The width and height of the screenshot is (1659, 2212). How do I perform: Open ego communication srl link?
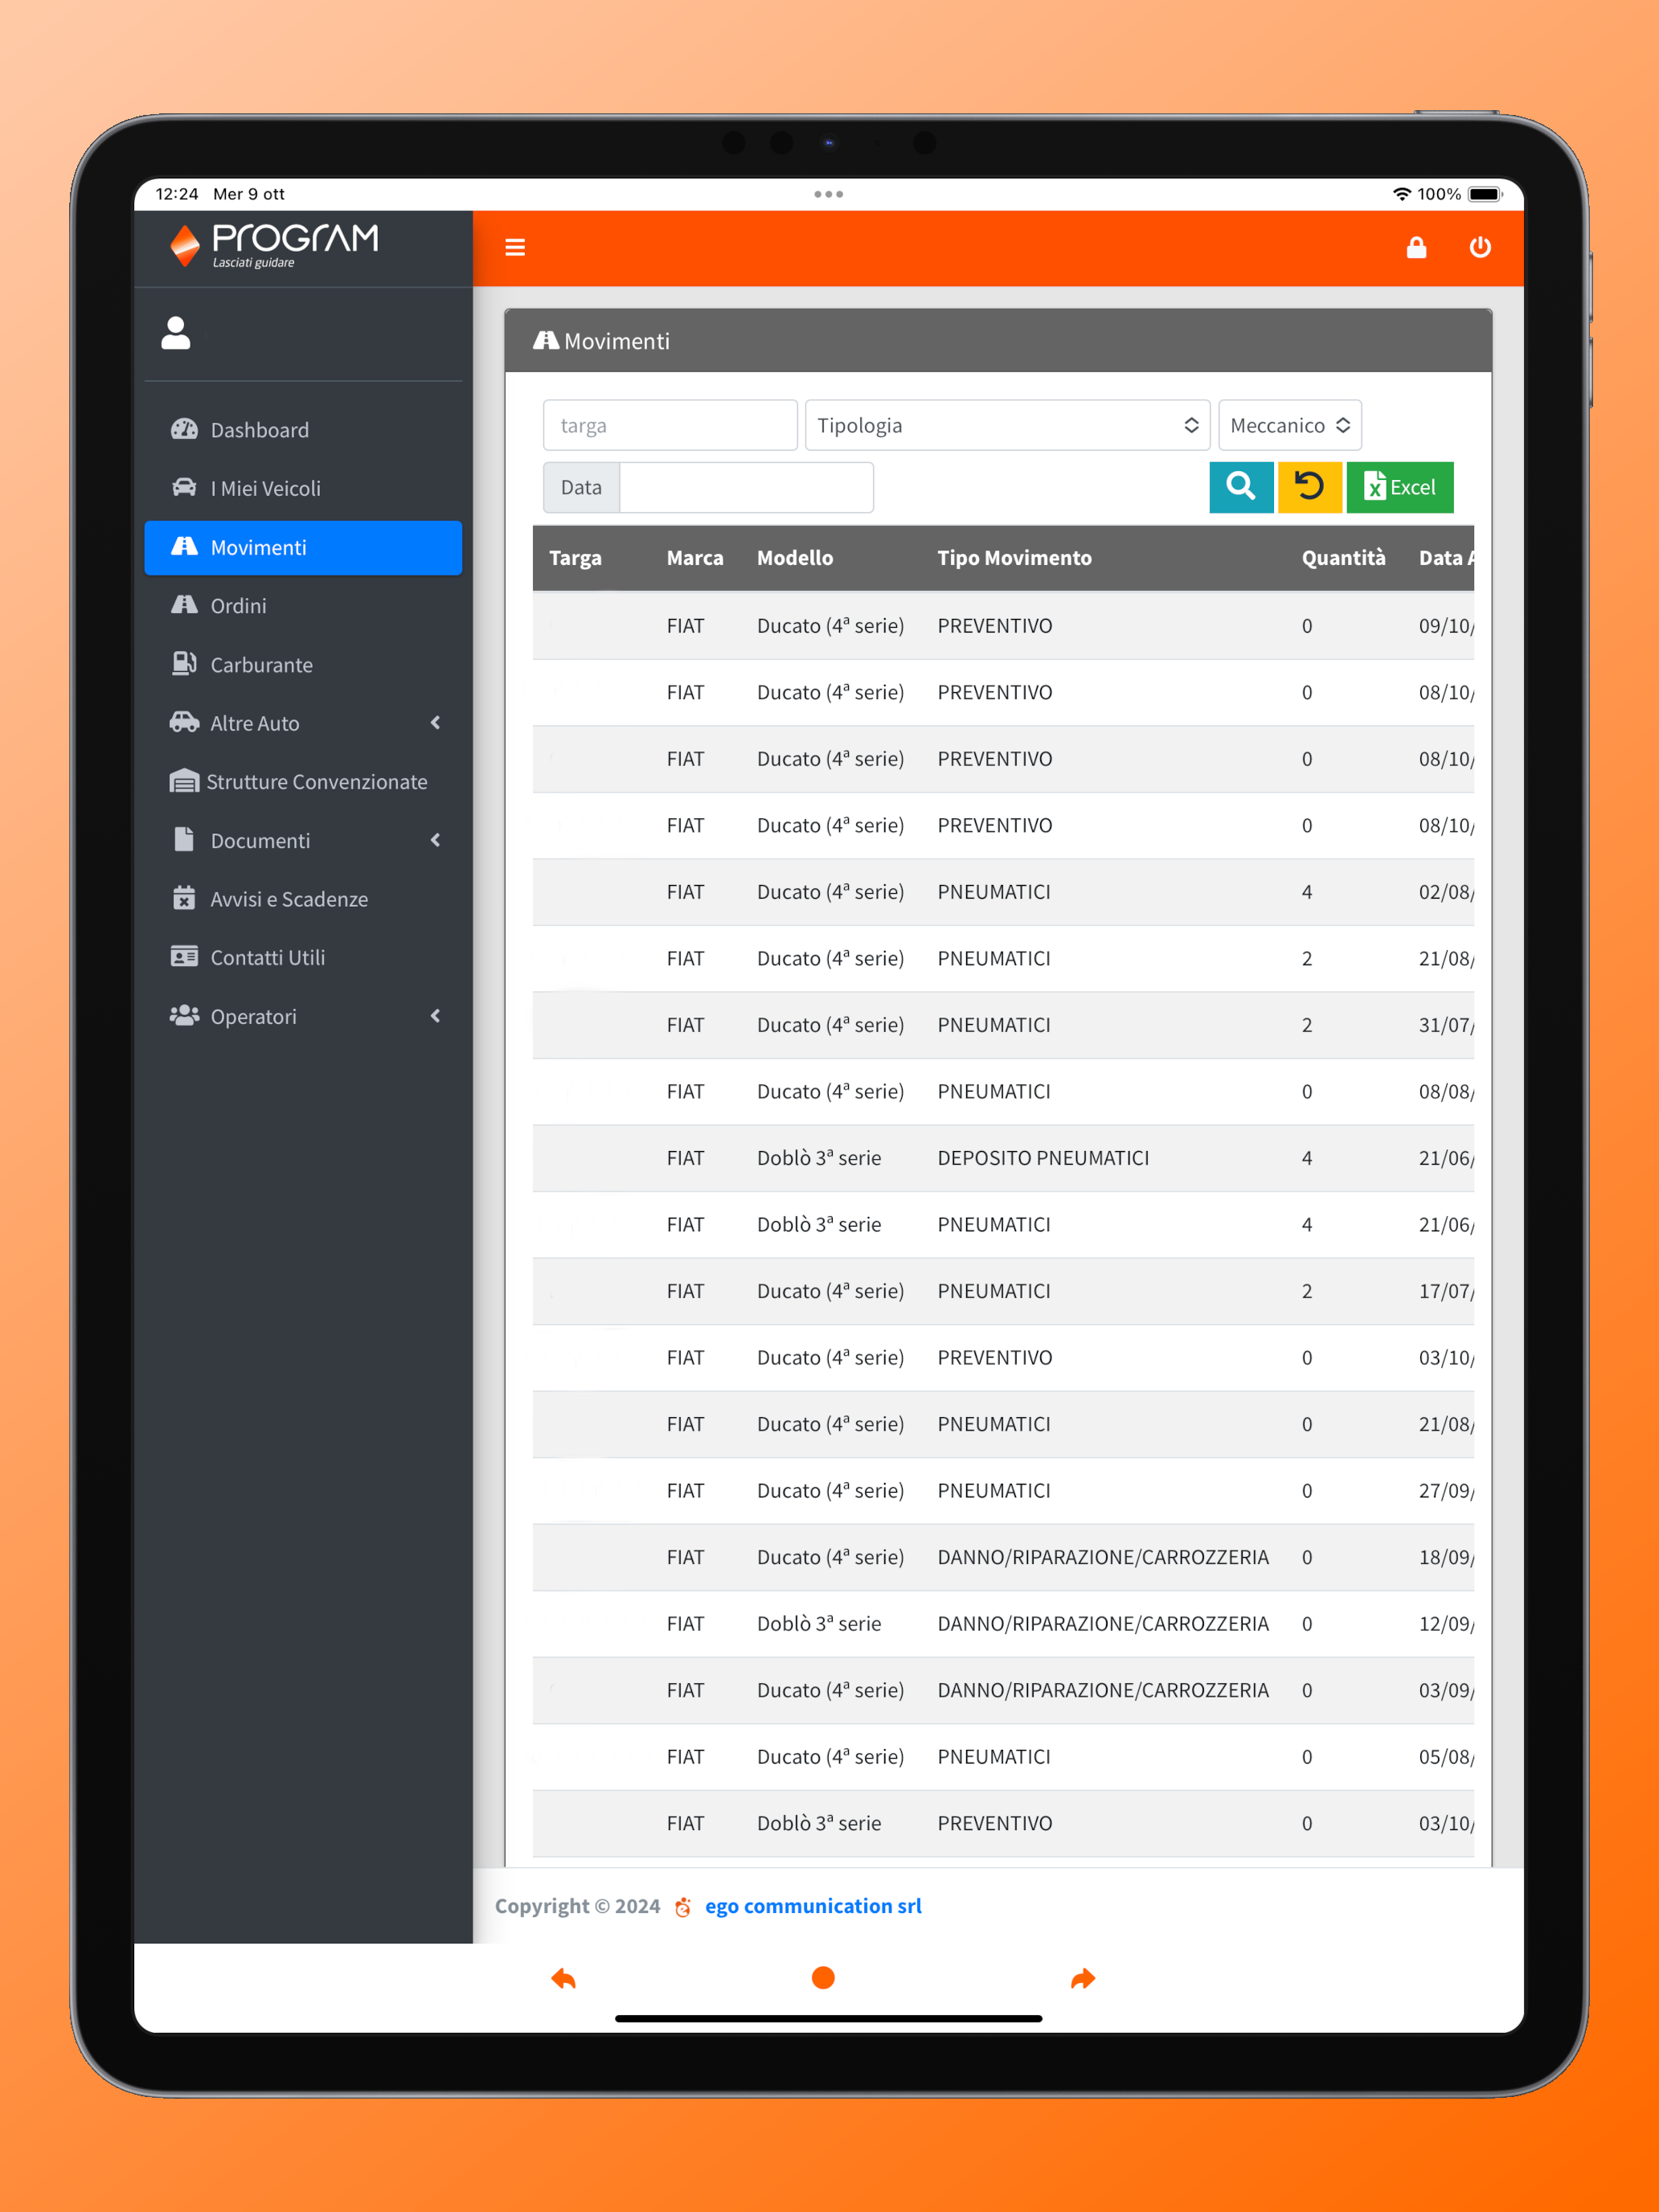(813, 1906)
